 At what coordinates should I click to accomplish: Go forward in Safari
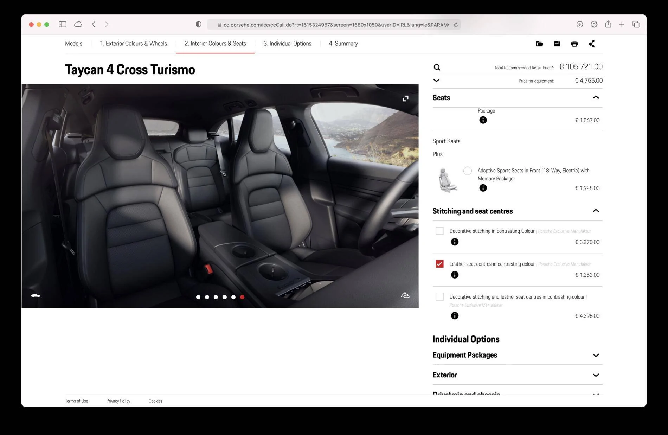click(107, 24)
